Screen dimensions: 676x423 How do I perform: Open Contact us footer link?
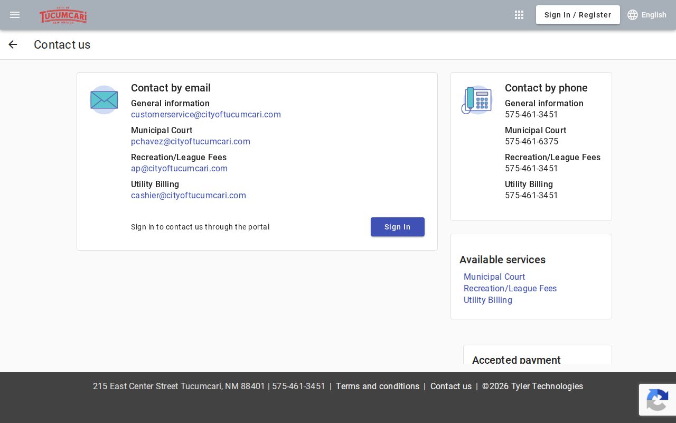451,387
